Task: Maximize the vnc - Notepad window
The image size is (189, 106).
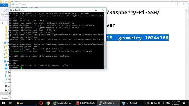Action: (177, 4)
